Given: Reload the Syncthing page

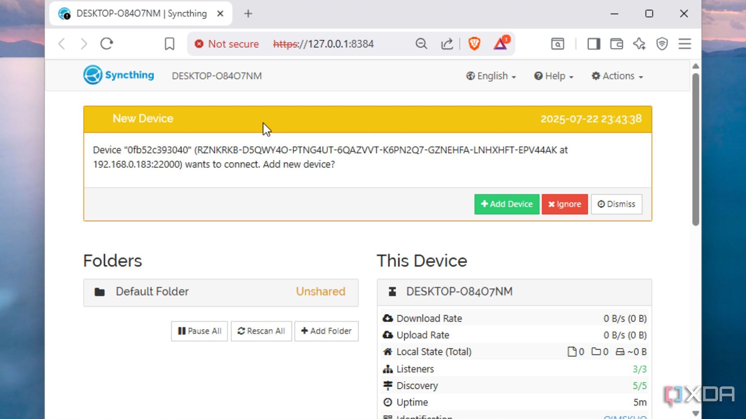Looking at the screenshot, I should tap(107, 44).
